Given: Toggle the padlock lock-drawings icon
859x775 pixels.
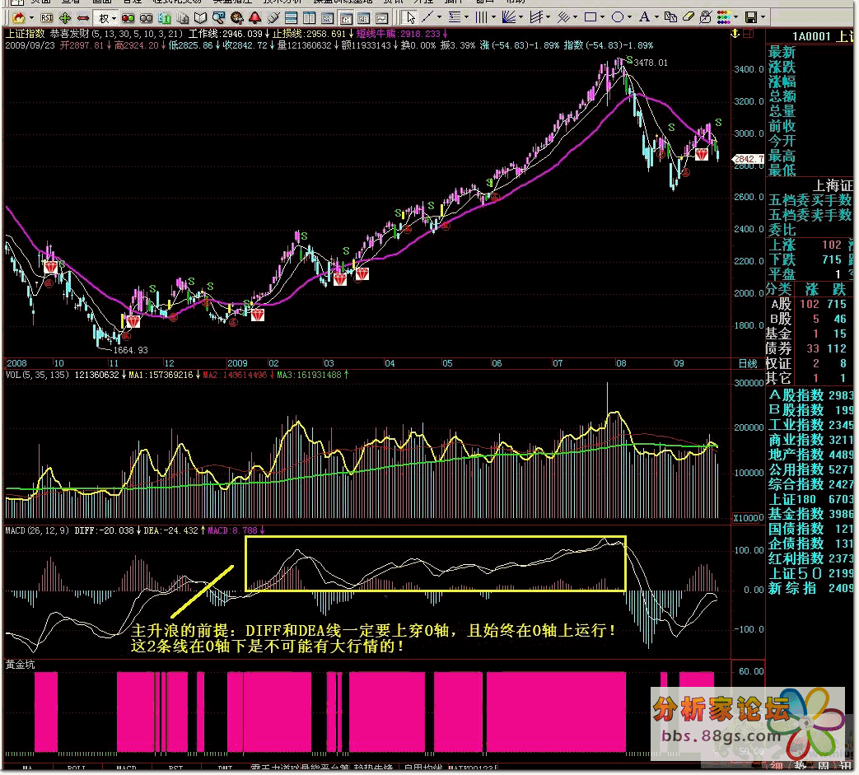Looking at the screenshot, I should coord(707,17).
